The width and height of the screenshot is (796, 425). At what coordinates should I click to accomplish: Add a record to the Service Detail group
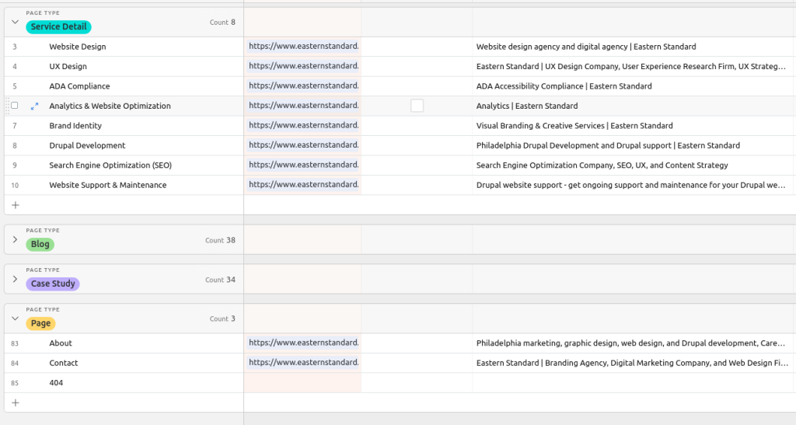click(16, 205)
